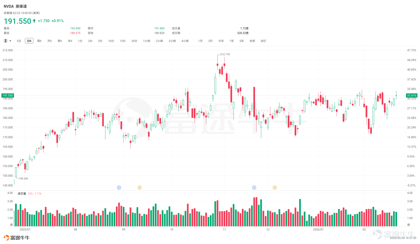The height and width of the screenshot is (244, 420).
Task: Click the 215.000 price axis label
Action: tap(8, 50)
